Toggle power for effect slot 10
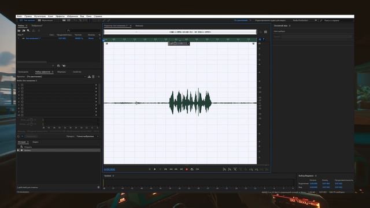The width and height of the screenshot is (370, 208). pyautogui.click(x=22, y=115)
